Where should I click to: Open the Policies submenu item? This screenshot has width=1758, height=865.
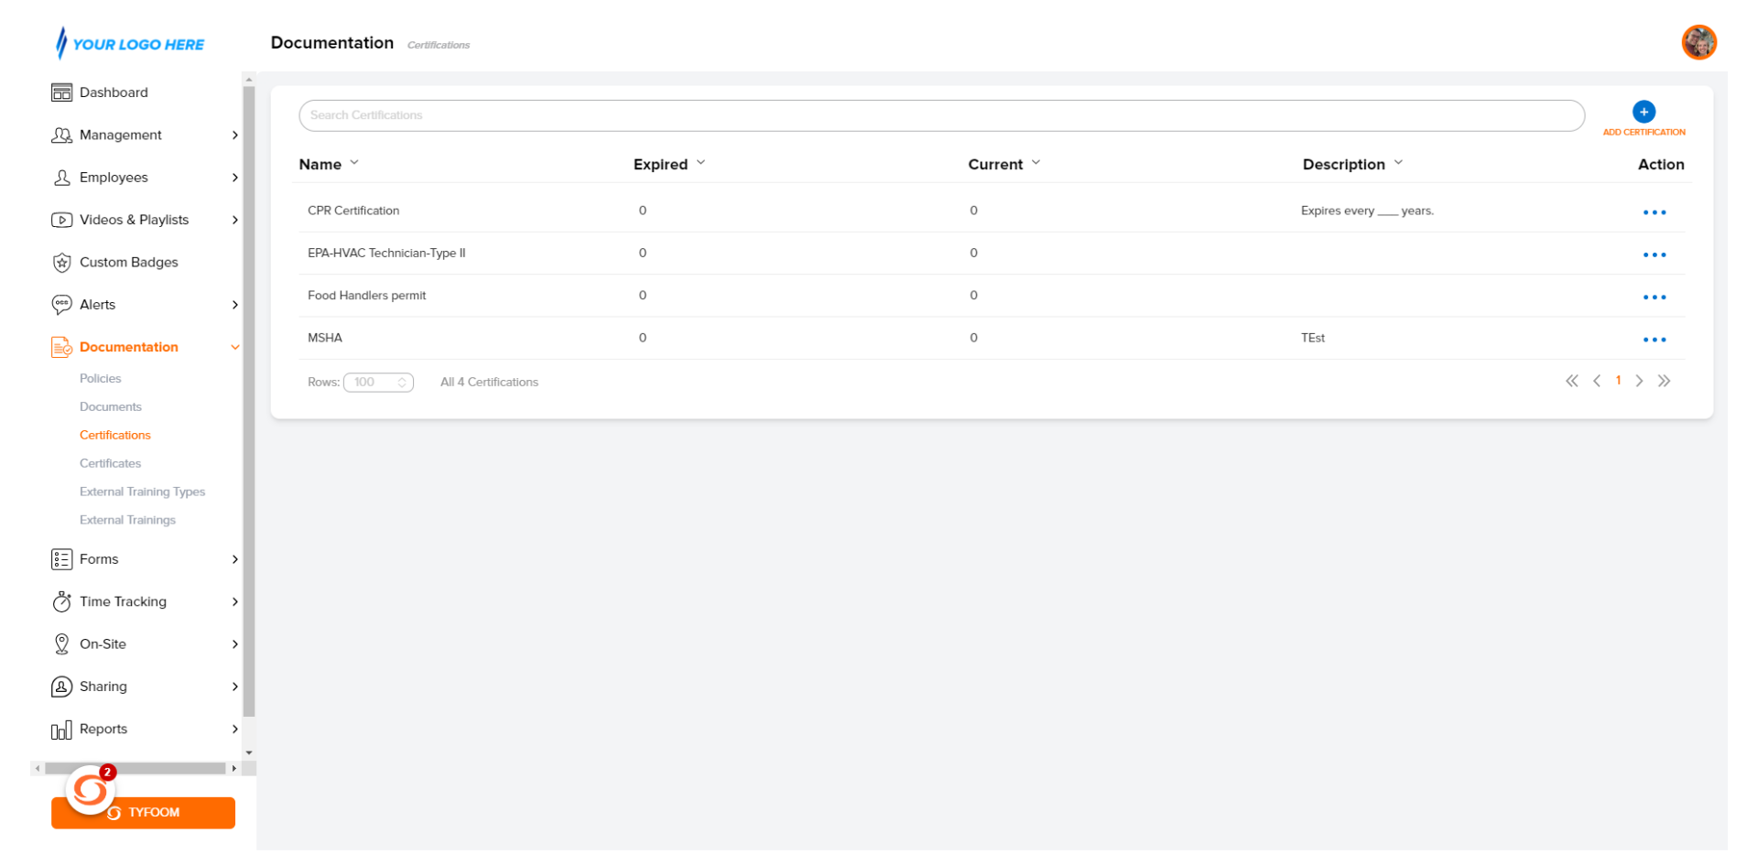(100, 378)
